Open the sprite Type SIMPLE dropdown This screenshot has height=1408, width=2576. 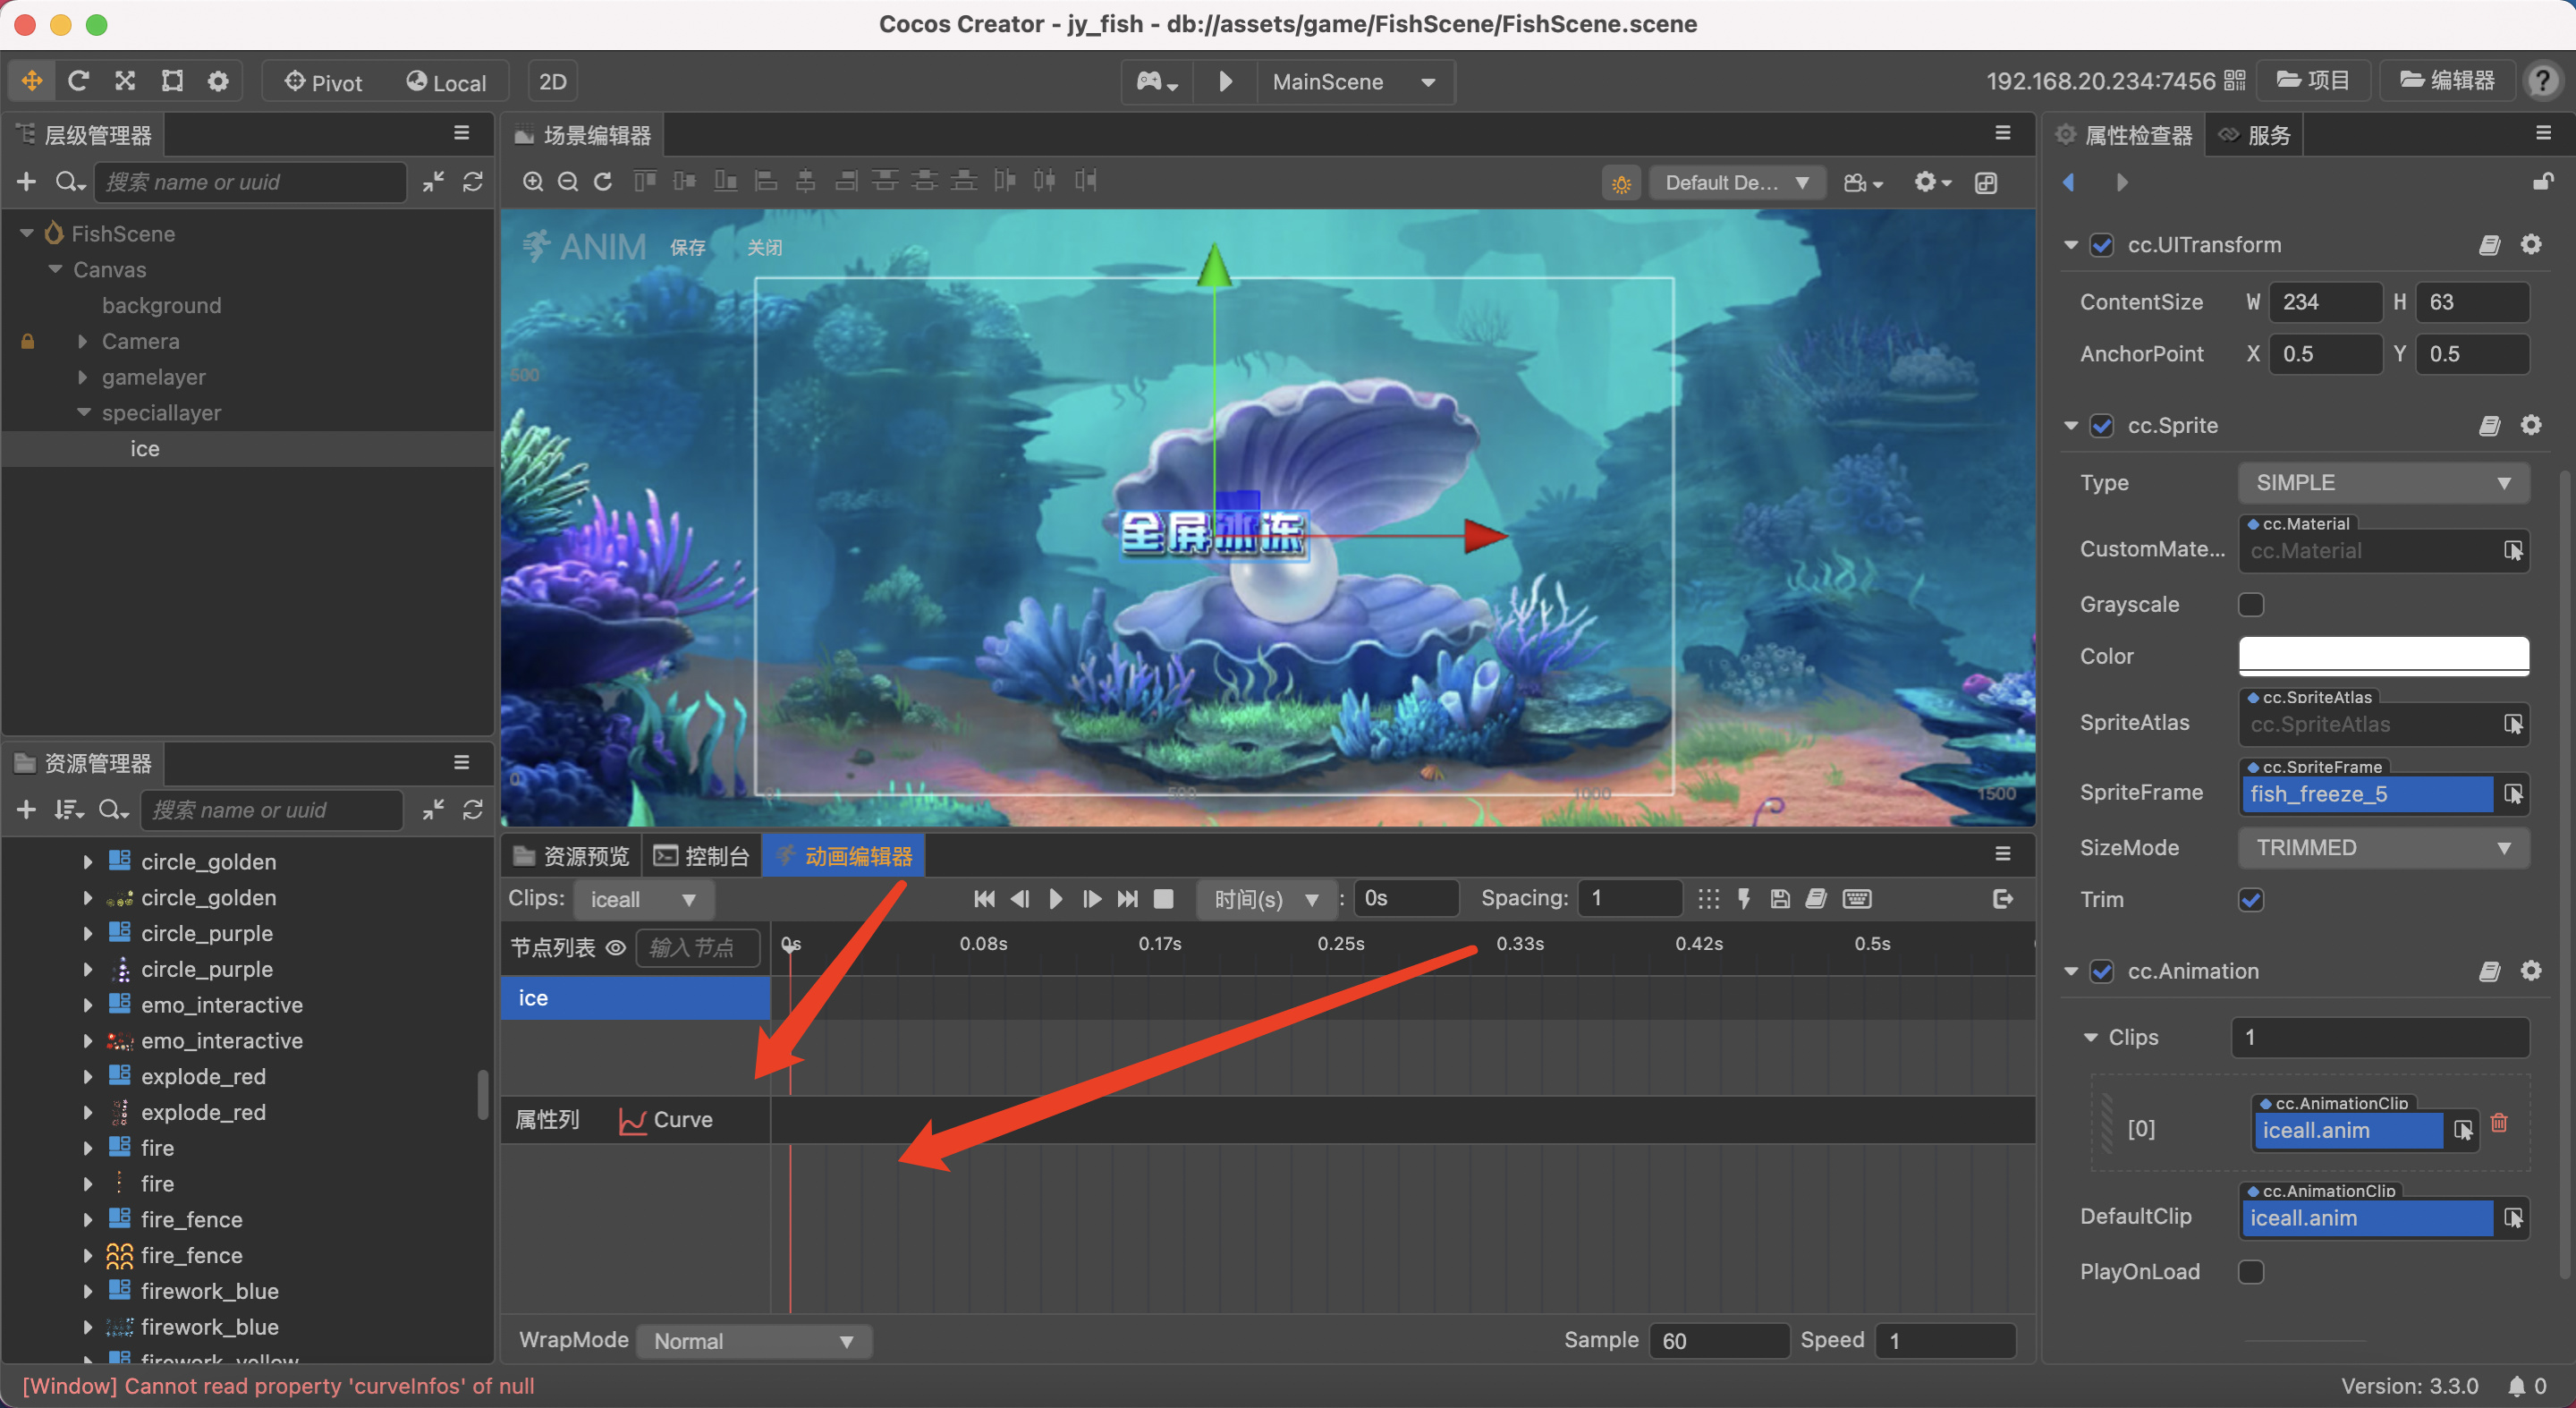(x=2383, y=483)
